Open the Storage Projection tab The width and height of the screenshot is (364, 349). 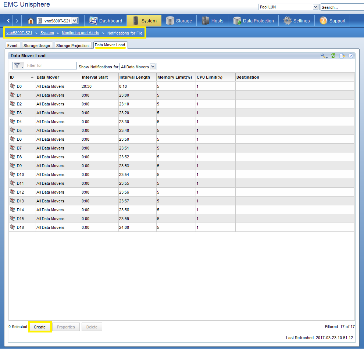pyautogui.click(x=73, y=45)
